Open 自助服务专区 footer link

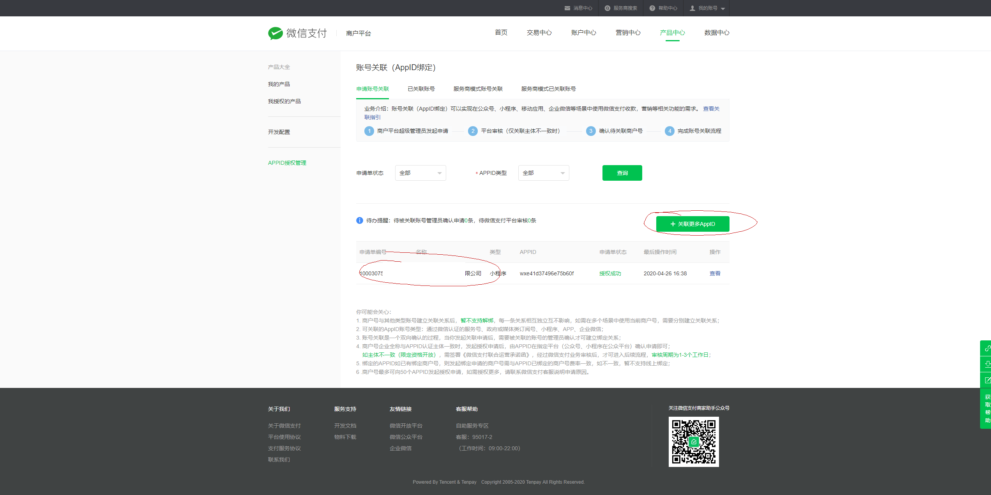click(x=472, y=426)
